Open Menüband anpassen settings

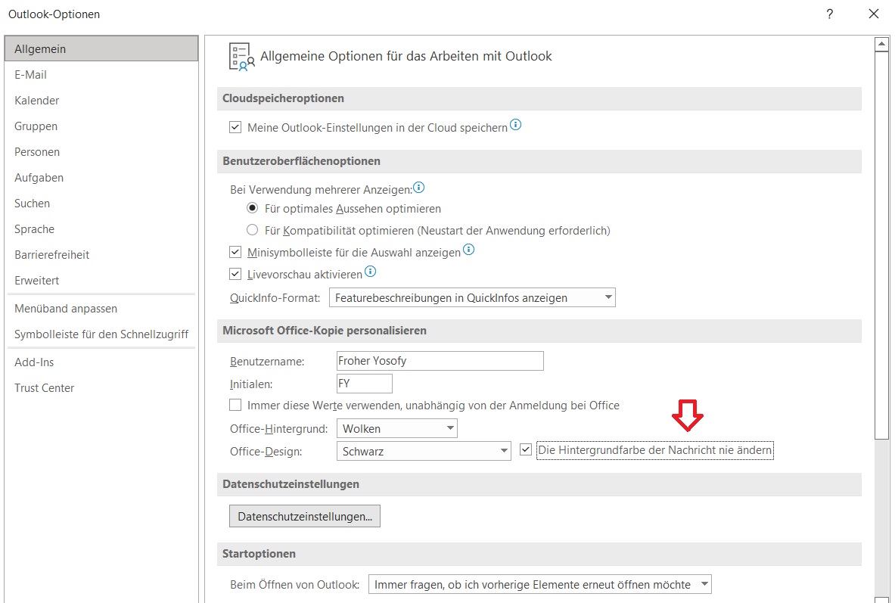point(101,308)
